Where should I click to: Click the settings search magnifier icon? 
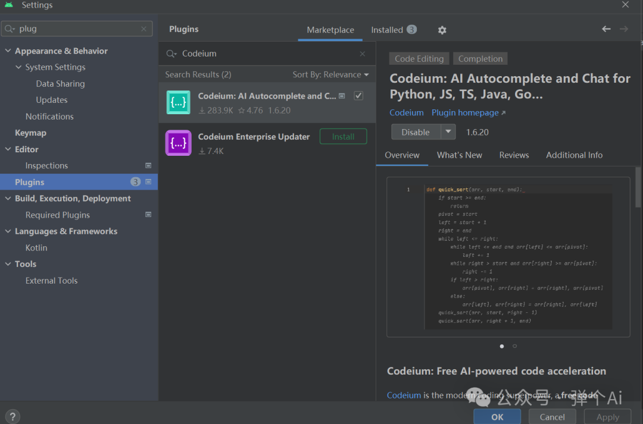[x=11, y=28]
